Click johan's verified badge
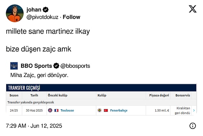Viewport: 203px width, 136px height. (46, 9)
